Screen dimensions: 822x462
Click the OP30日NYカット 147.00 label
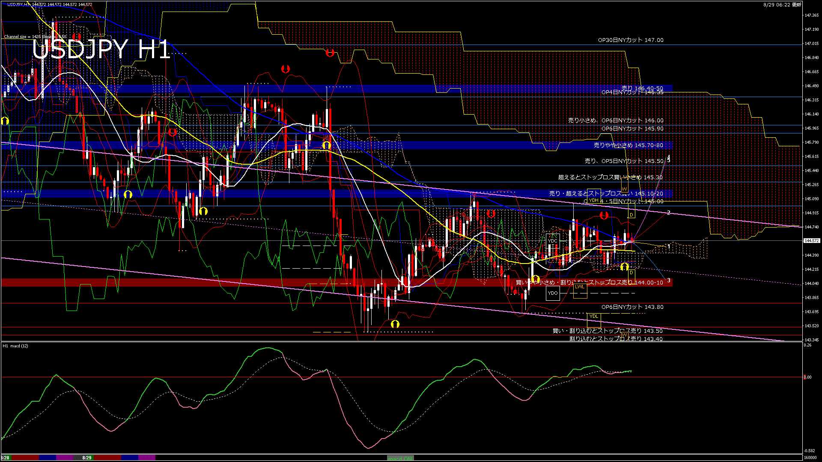point(631,40)
